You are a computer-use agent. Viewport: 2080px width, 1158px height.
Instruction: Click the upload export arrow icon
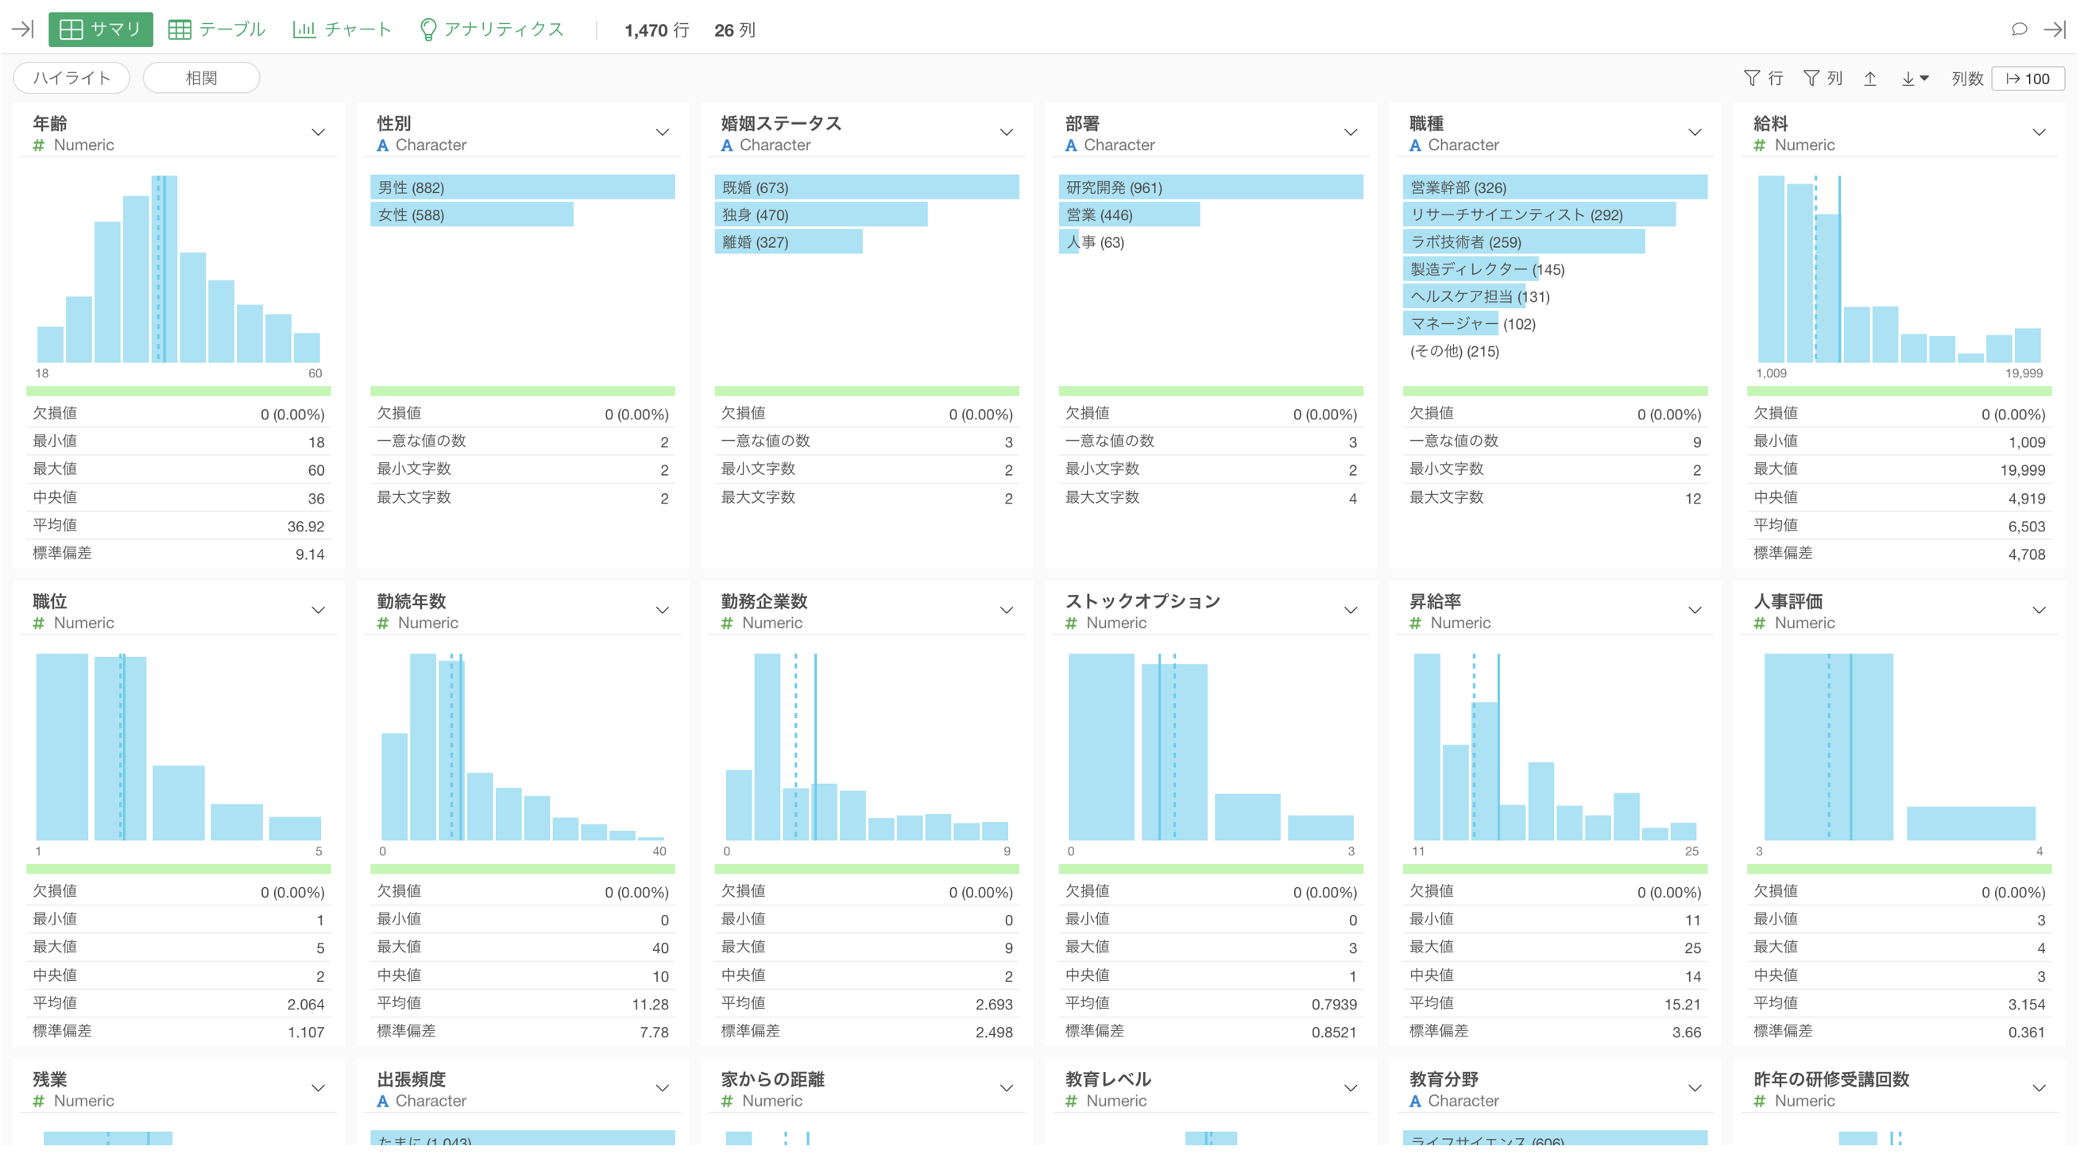(1870, 79)
